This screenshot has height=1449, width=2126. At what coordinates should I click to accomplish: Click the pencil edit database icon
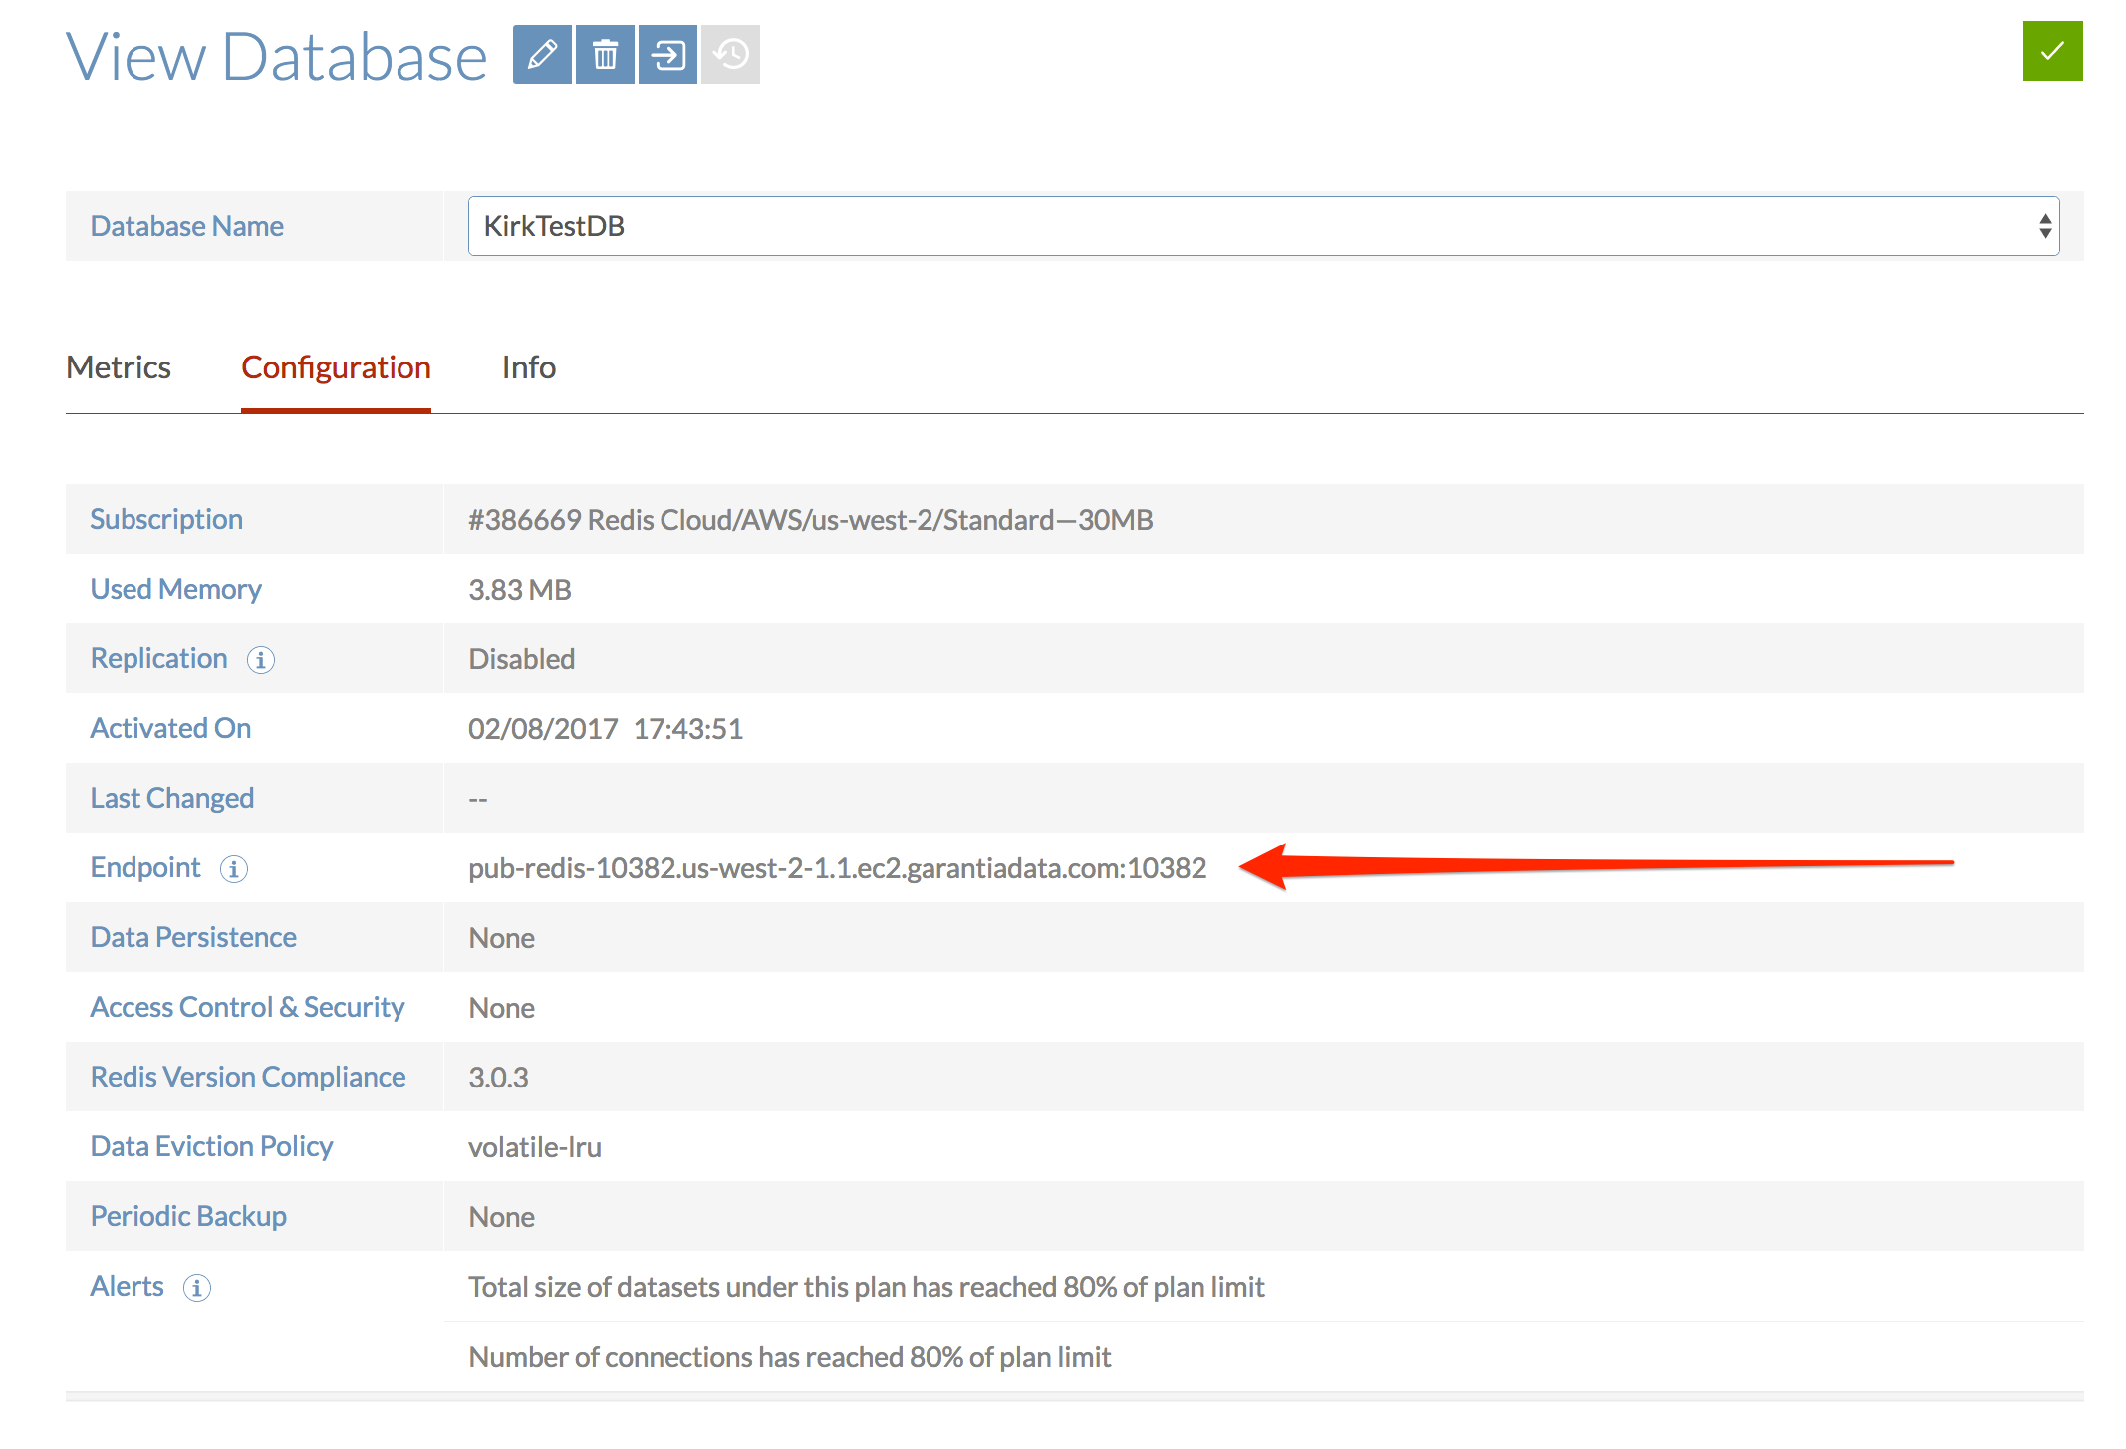point(542,54)
